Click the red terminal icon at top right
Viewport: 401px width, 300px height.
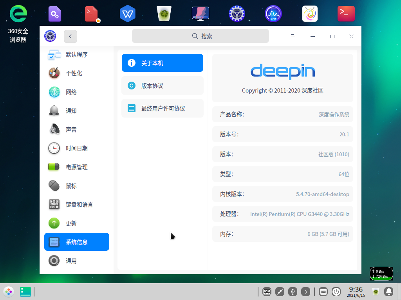[346, 14]
